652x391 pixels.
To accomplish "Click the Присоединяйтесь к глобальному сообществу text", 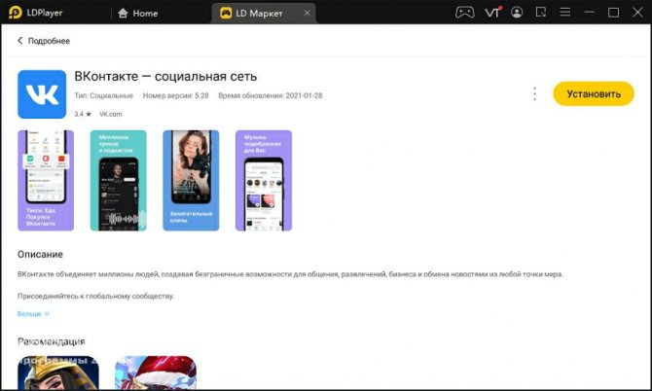I will point(95,297).
